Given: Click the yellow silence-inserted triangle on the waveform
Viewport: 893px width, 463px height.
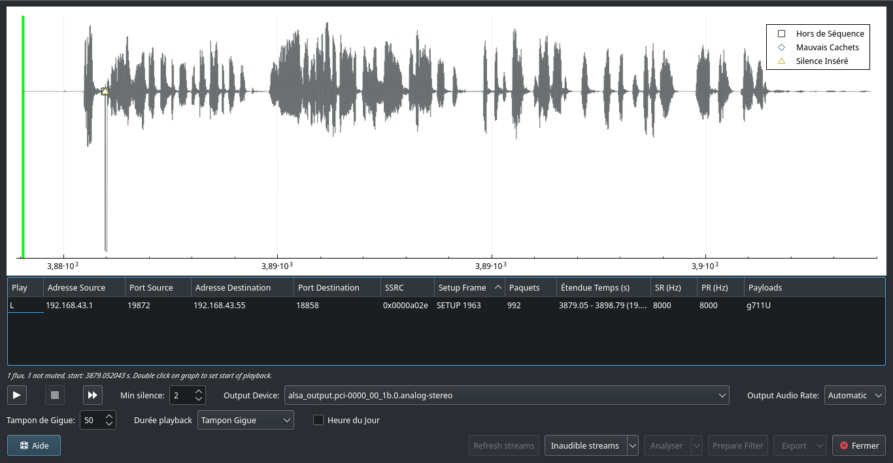Looking at the screenshot, I should tap(105, 91).
